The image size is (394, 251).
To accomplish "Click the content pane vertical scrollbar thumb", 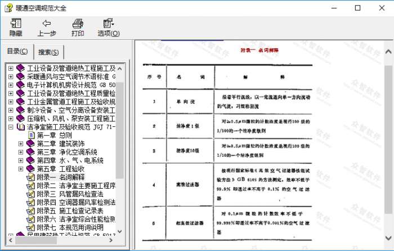I will 388,140.
